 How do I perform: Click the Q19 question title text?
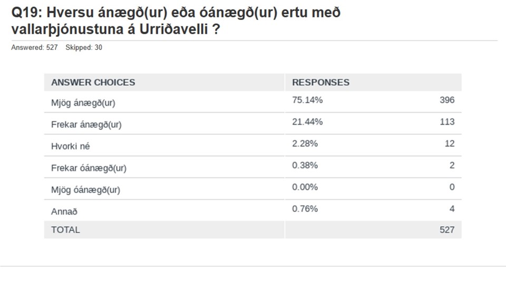[176, 21]
